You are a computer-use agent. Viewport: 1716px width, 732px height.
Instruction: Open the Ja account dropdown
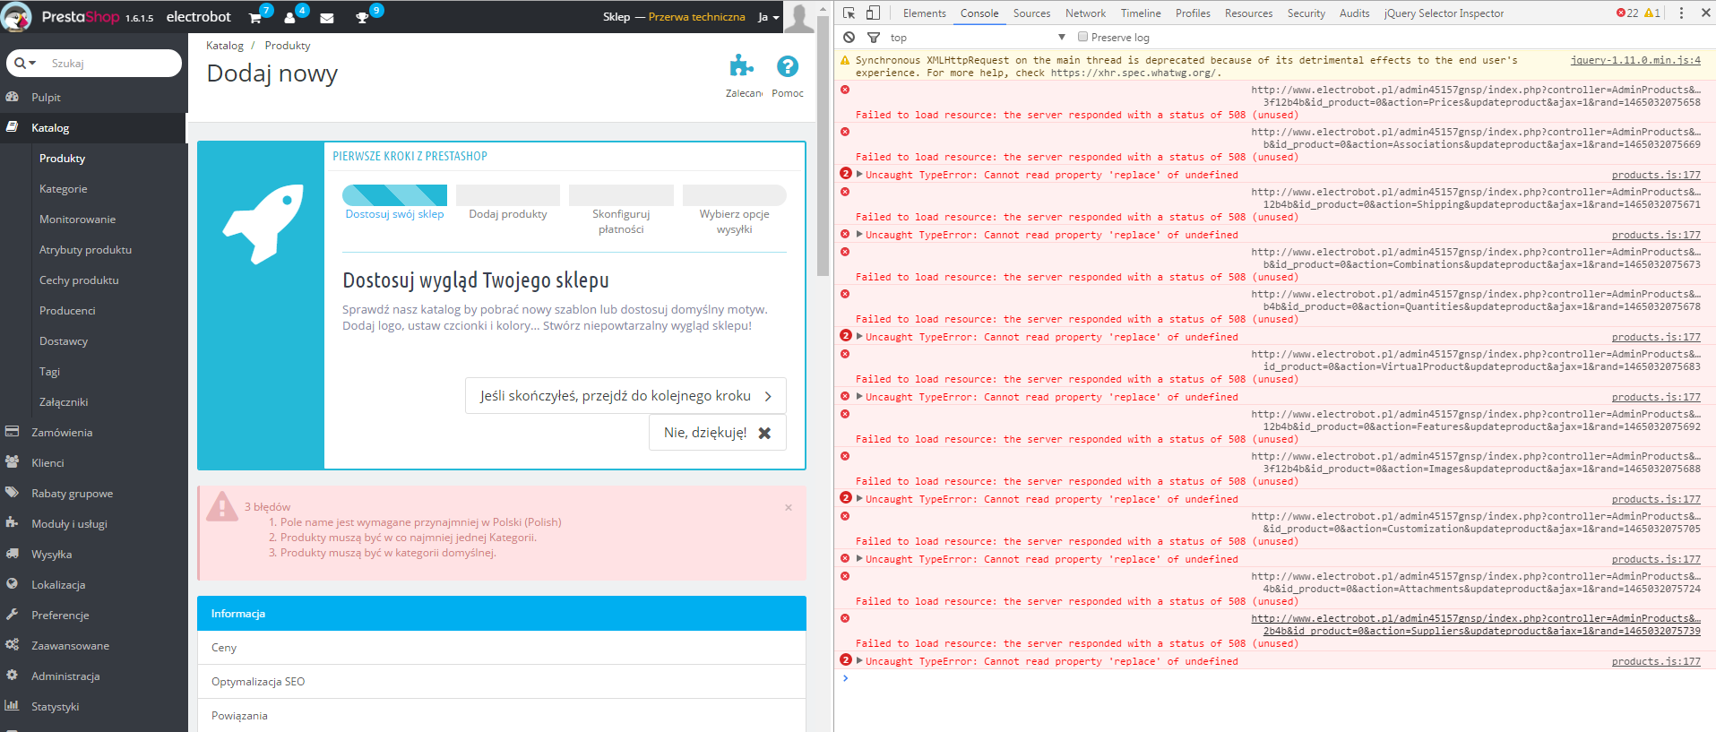pos(769,17)
